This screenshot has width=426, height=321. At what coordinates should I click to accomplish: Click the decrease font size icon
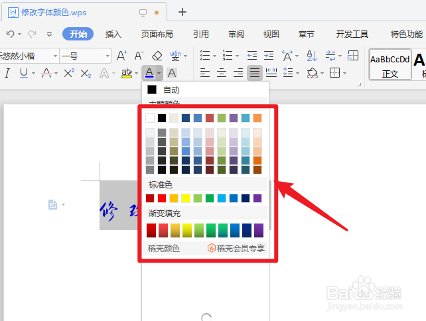coord(139,56)
